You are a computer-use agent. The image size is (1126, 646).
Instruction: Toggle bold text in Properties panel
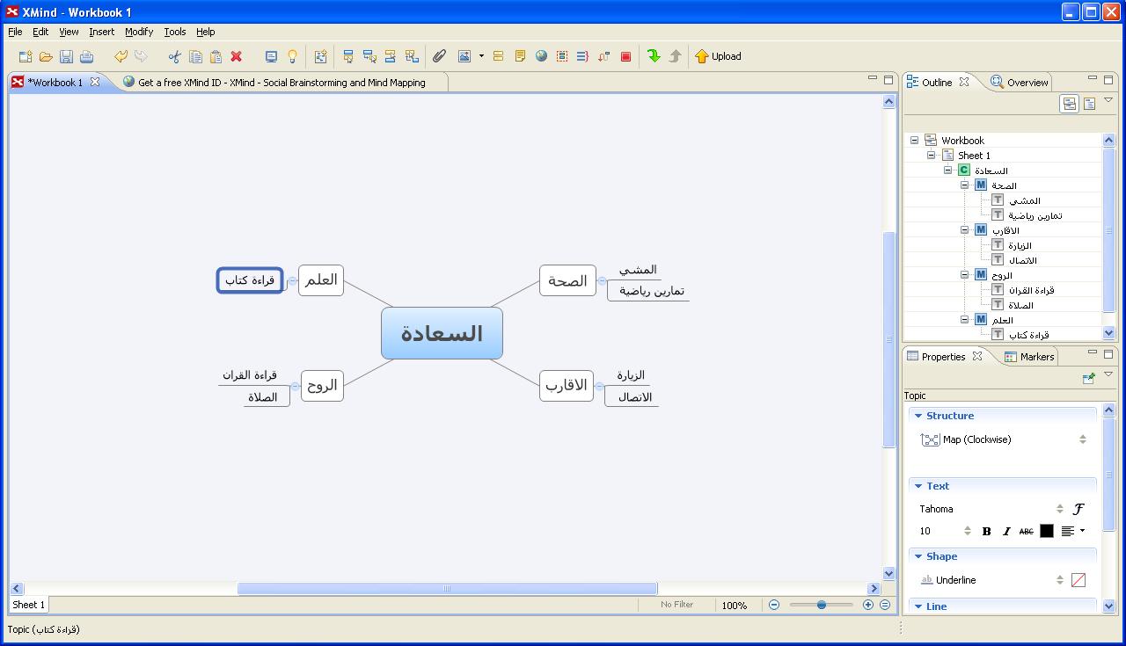(x=986, y=531)
